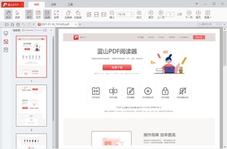227x149 pixels.
Task: Click the red 免费下载 button in the page
Action: point(117,68)
